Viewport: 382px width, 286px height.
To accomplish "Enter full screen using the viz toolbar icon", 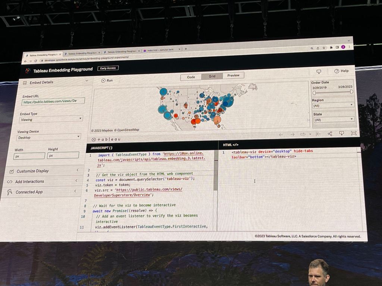I will [354, 133].
